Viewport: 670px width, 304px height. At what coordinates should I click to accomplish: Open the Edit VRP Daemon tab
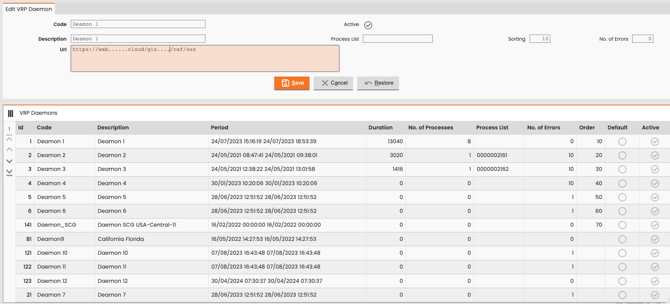(29, 9)
